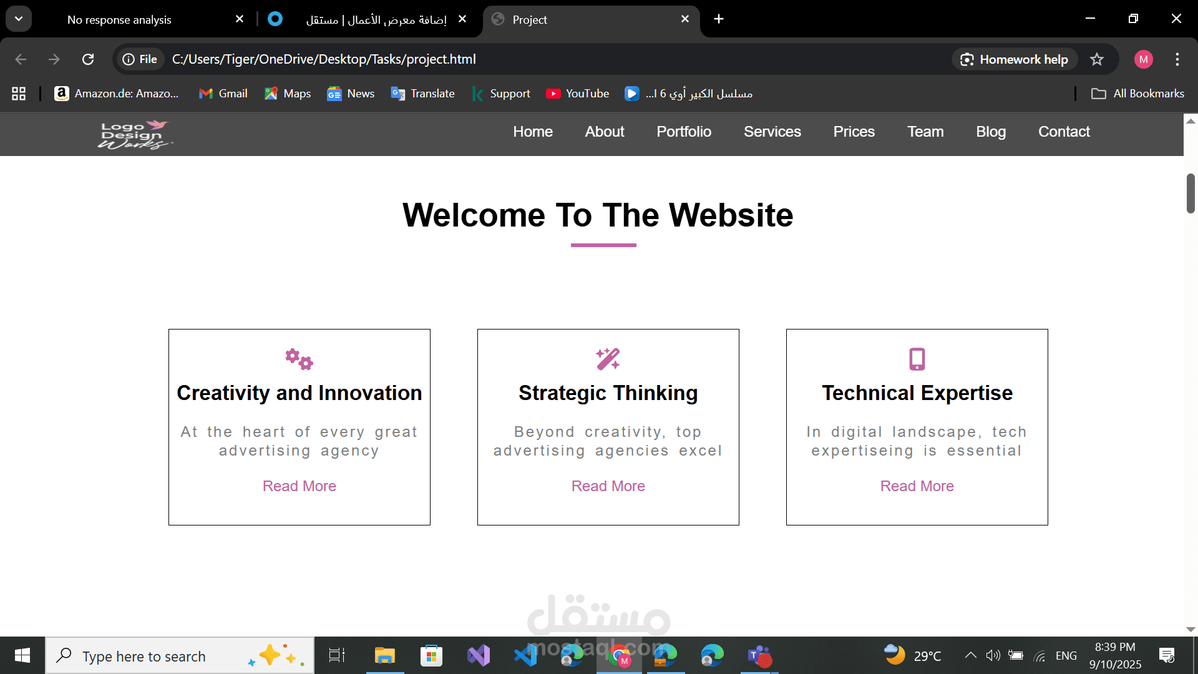The width and height of the screenshot is (1198, 674).
Task: Open Windows Start menu
Action: pos(22,655)
